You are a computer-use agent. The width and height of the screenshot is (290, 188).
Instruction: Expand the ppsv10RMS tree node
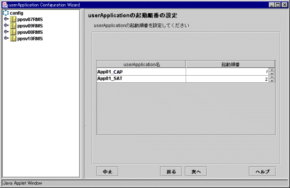(x=6, y=38)
